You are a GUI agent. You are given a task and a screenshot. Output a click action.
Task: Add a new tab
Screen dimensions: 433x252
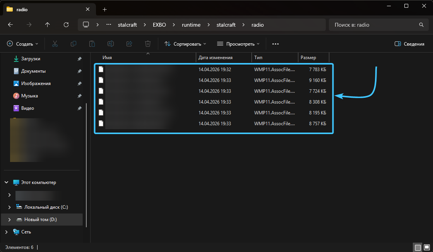104,9
